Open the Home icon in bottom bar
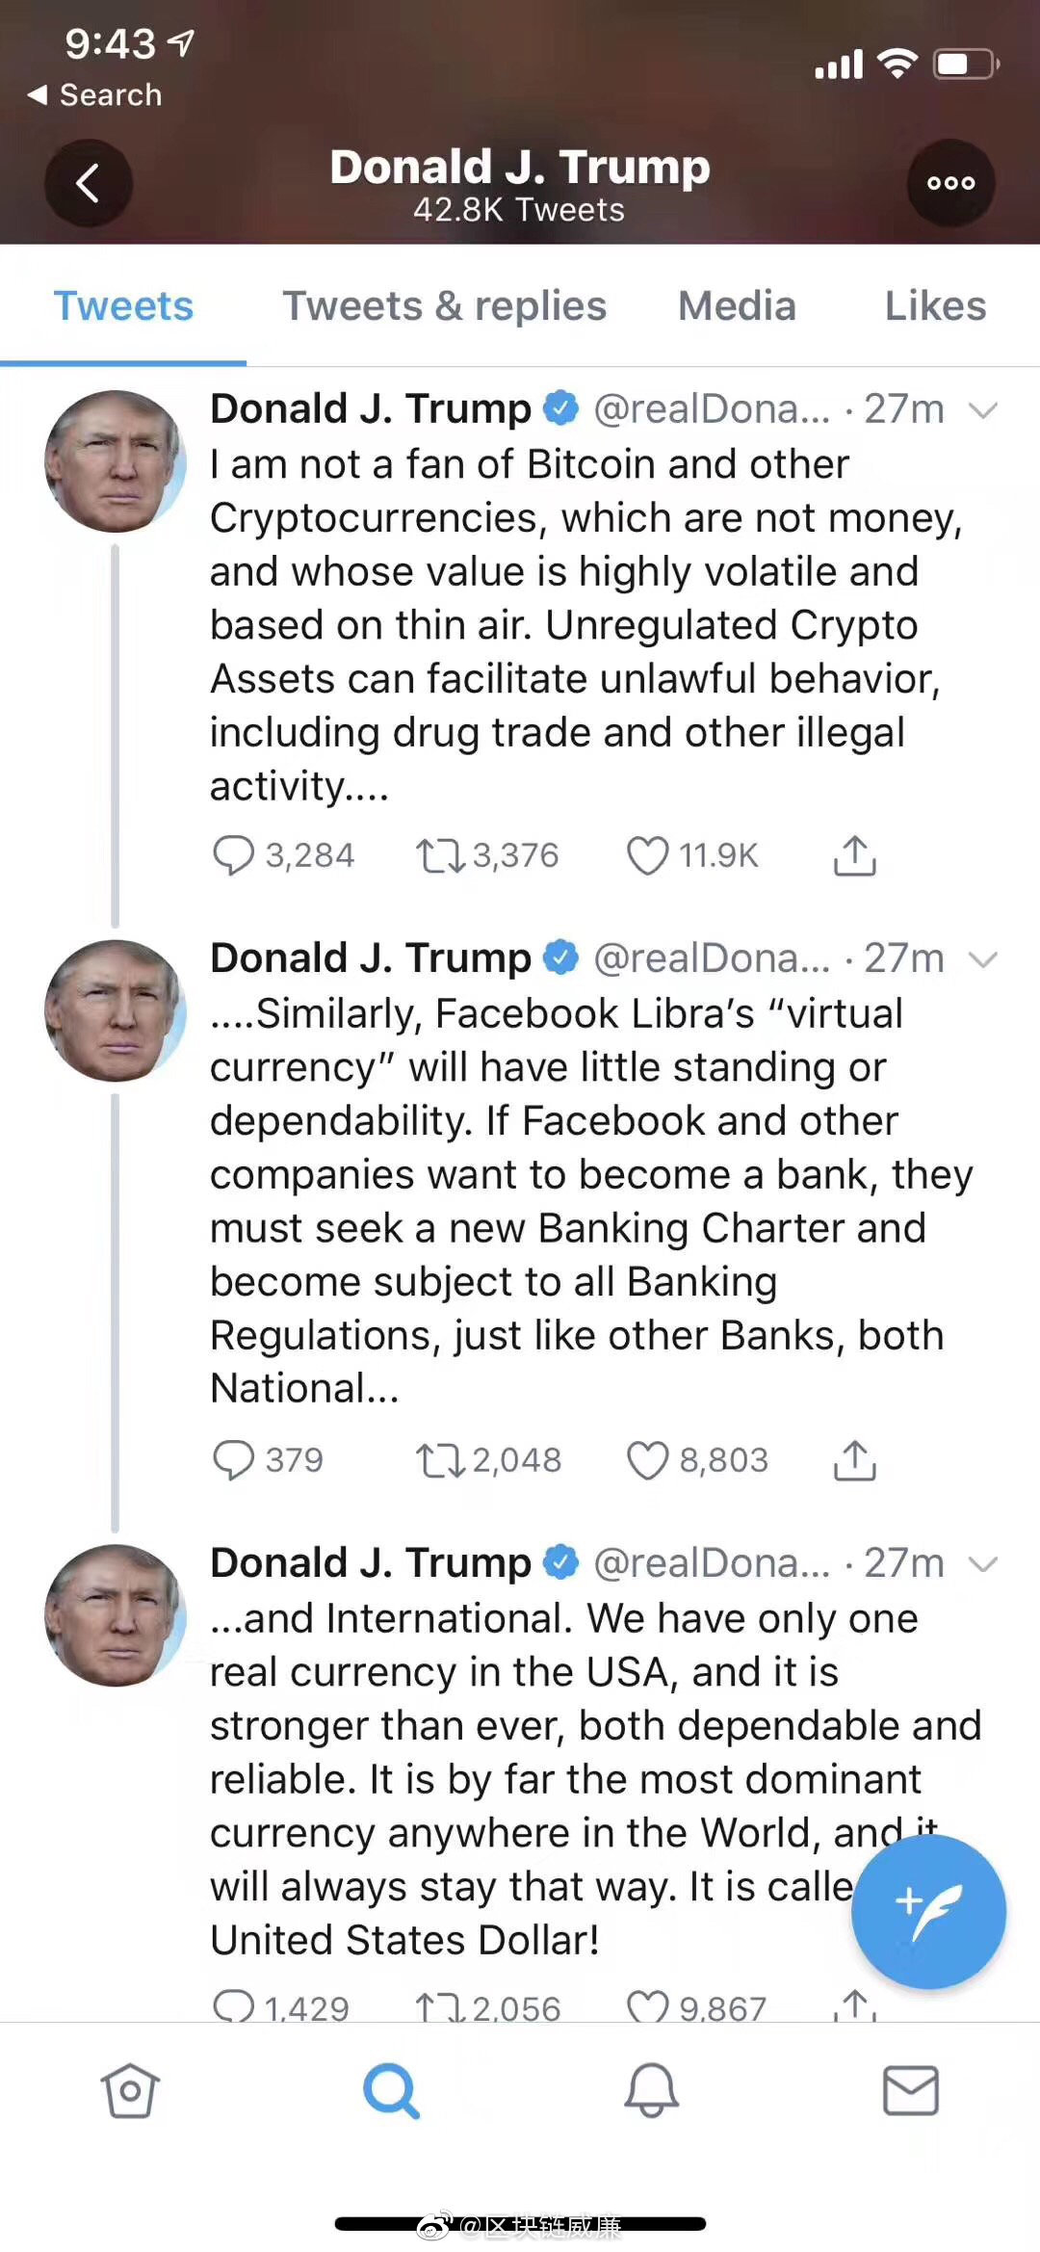 129,2090
